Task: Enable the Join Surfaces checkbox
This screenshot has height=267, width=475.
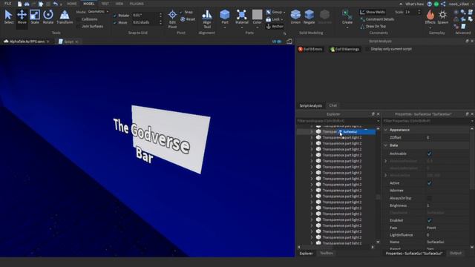Action: [x=79, y=27]
